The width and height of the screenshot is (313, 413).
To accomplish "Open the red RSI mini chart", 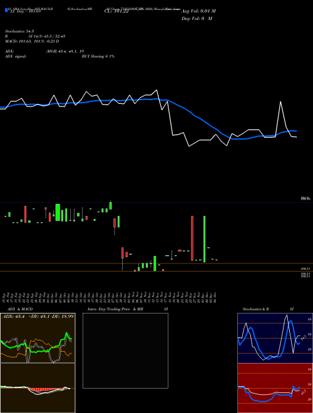I will pos(275,388).
